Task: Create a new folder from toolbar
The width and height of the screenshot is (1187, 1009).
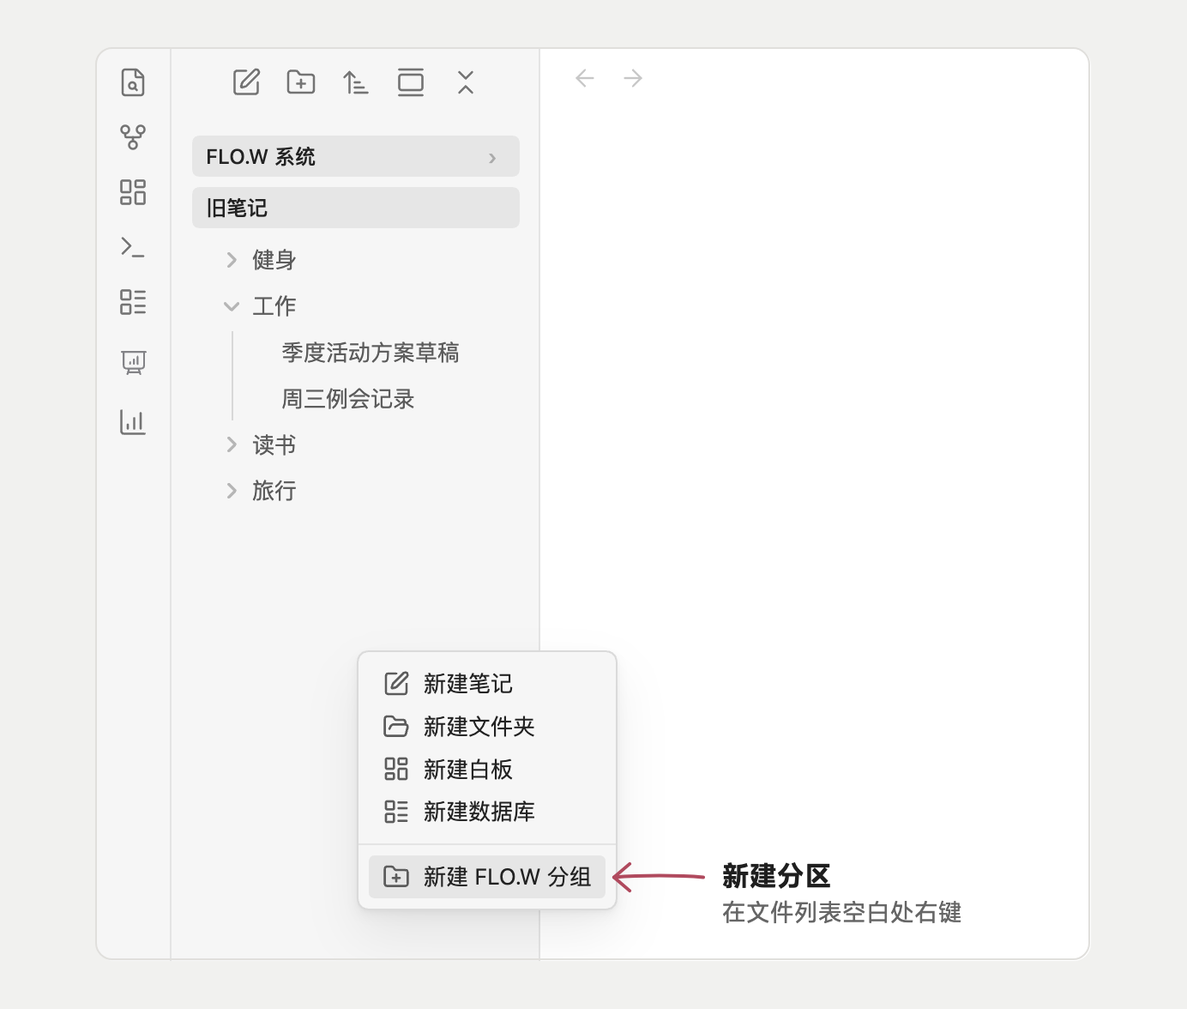Action: click(x=301, y=82)
